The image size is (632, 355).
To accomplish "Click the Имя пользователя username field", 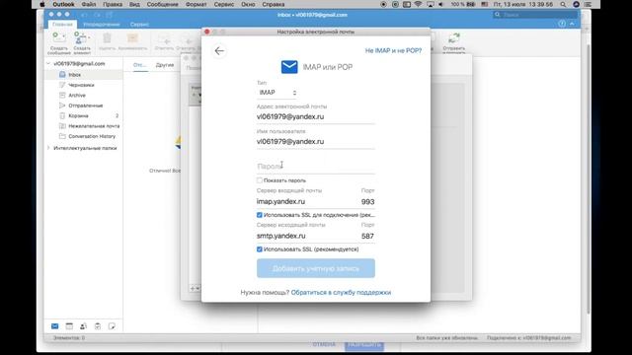I will [316, 142].
